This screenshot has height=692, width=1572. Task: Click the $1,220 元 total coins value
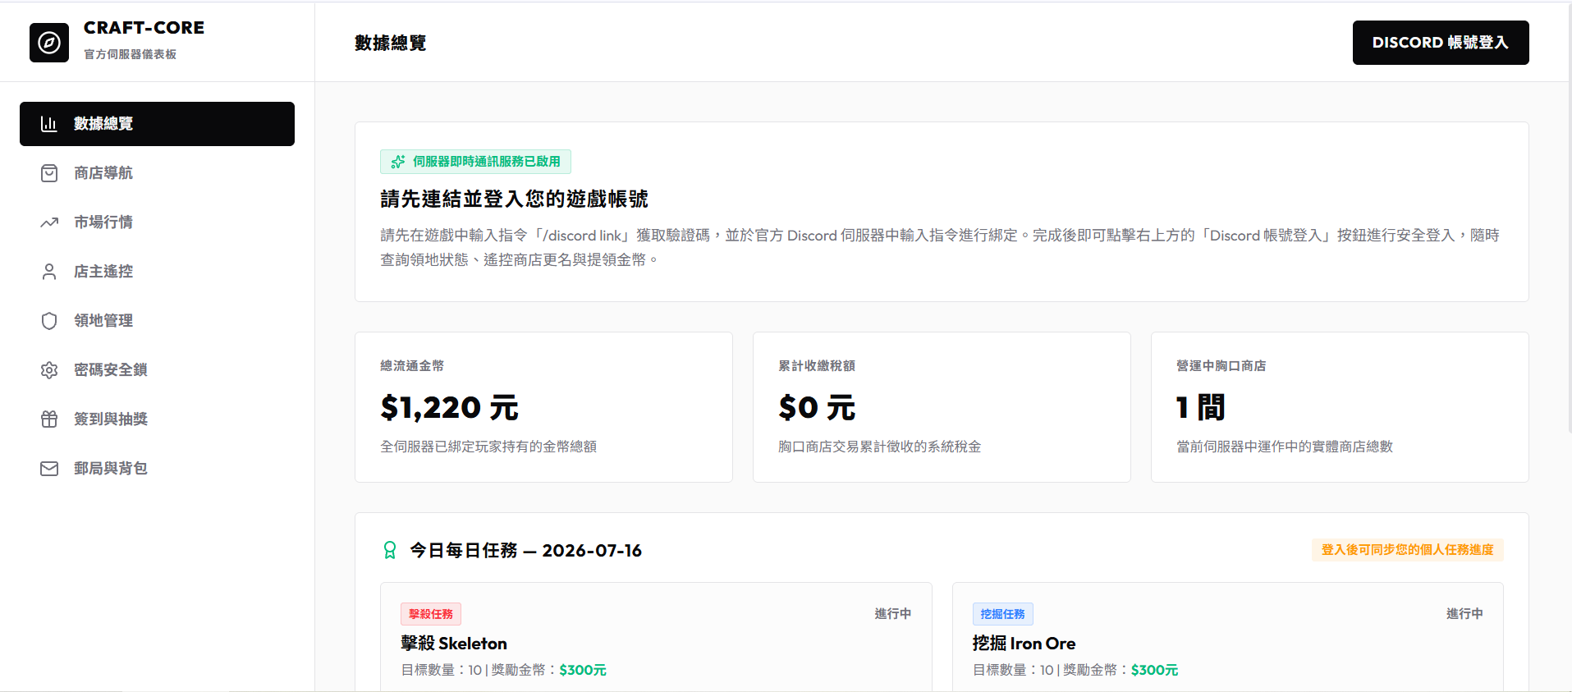click(449, 407)
